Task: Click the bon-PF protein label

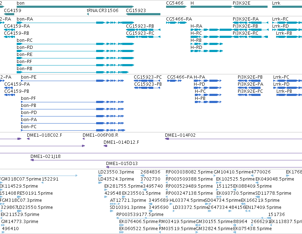Action: click(28, 98)
